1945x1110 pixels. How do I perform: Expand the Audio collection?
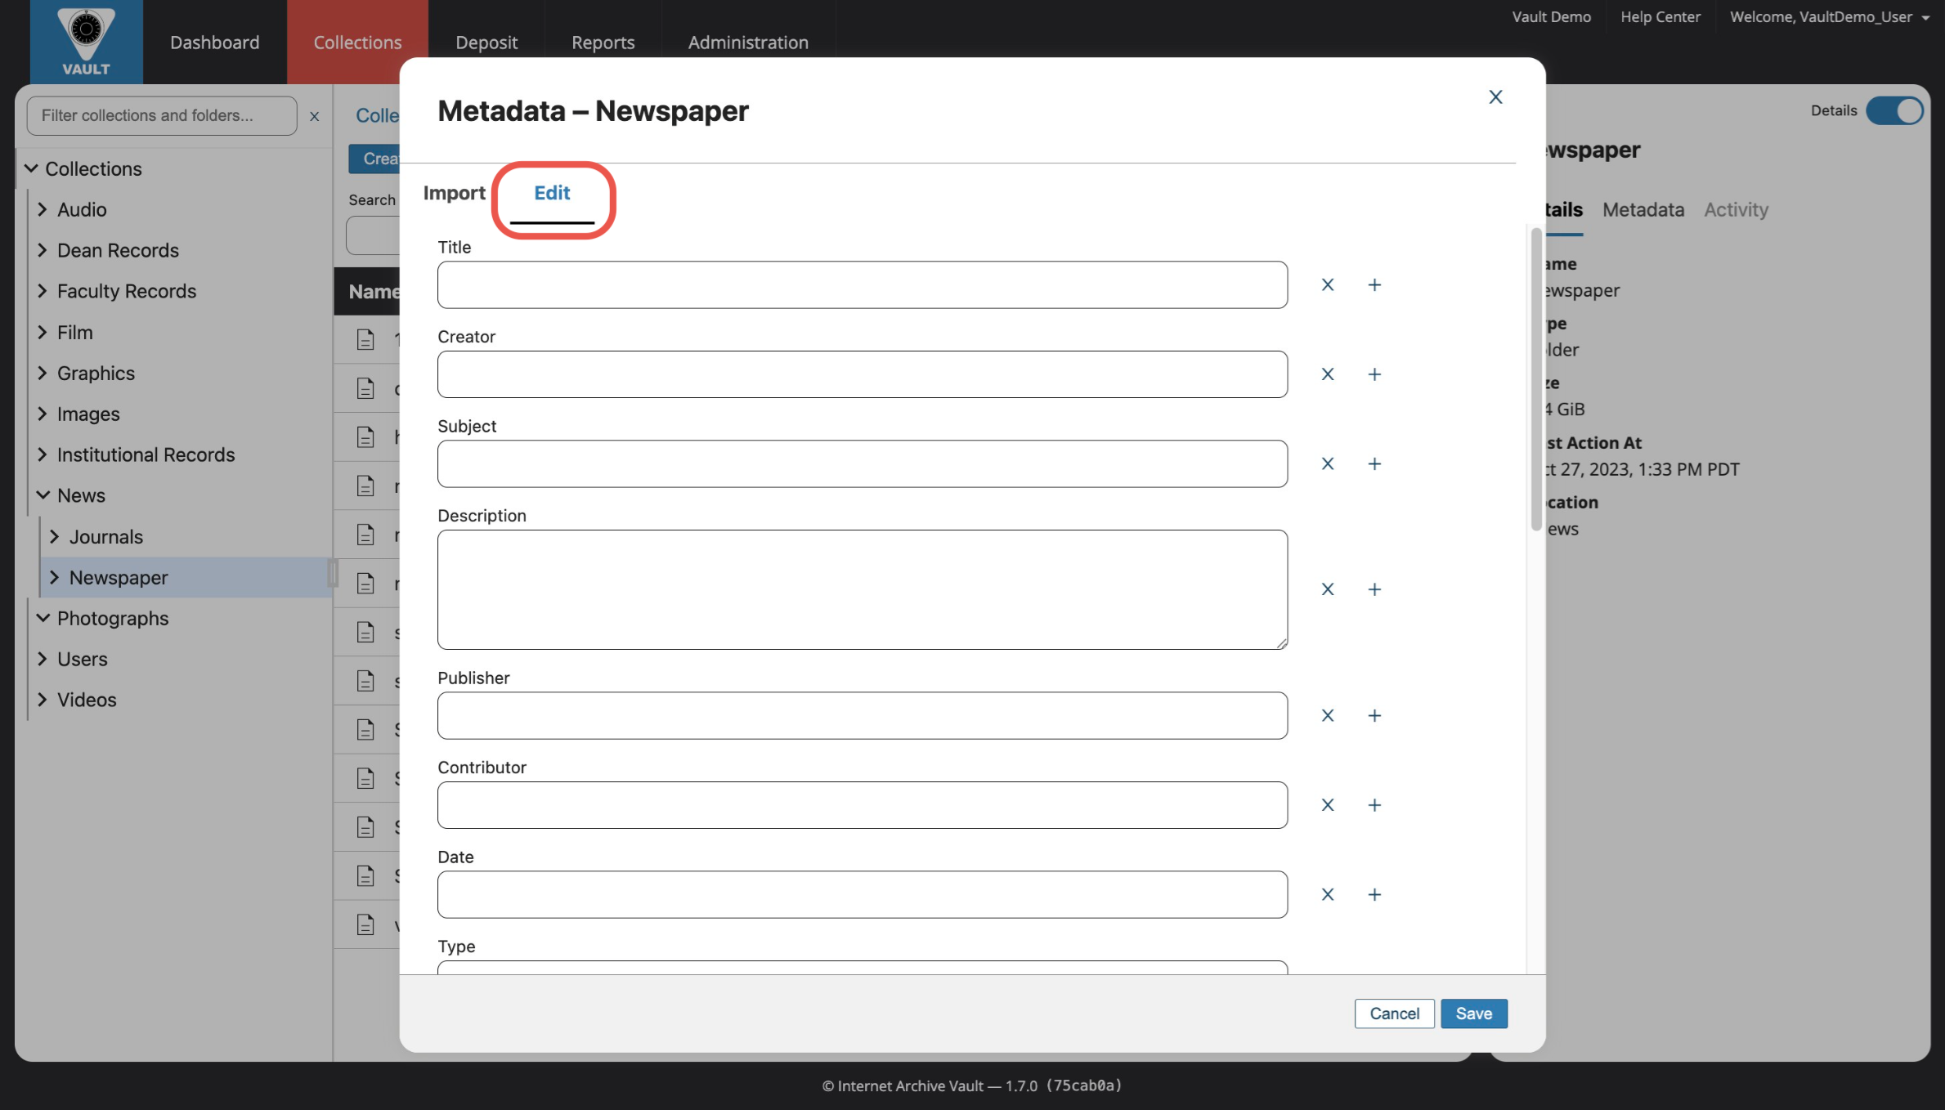pyautogui.click(x=43, y=209)
